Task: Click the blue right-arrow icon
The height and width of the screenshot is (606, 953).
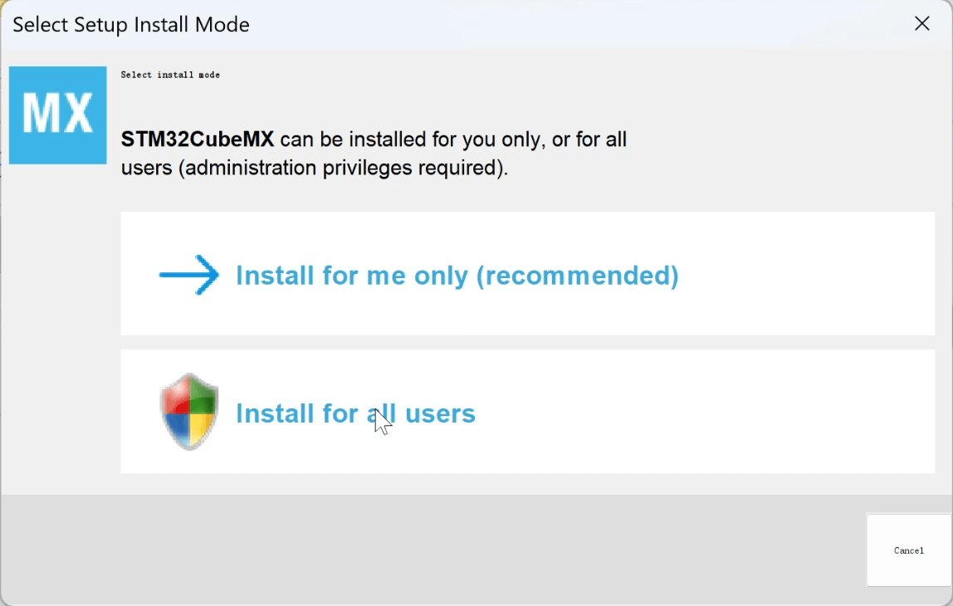Action: click(x=189, y=275)
